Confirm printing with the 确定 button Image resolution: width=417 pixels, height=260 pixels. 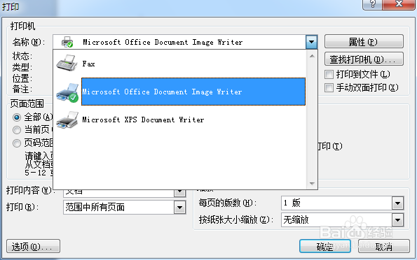[325, 247]
